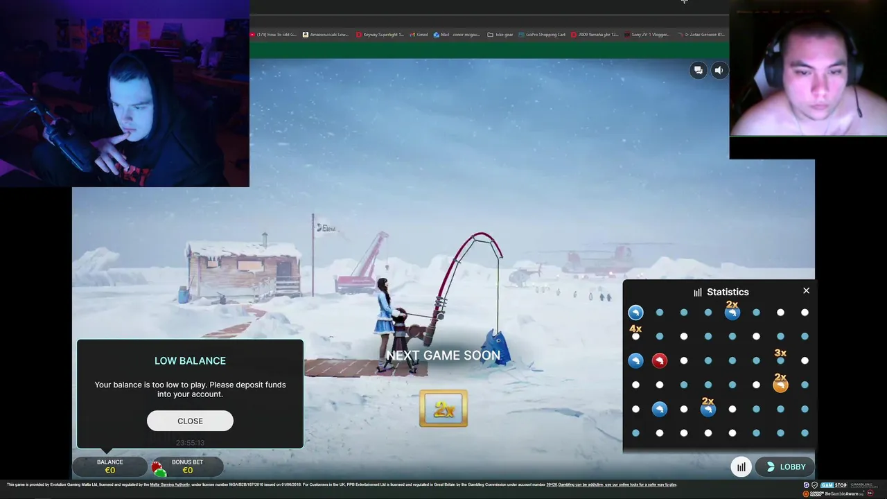The image size is (887, 499).
Task: Click the GamStop logo
Action: (834, 485)
